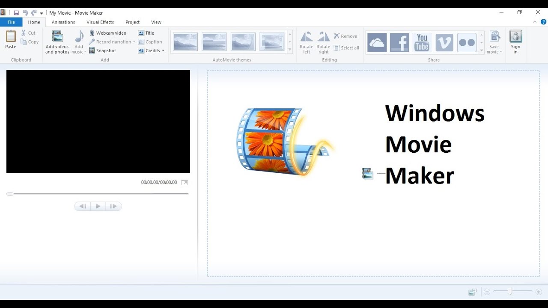
Task: Click the black preview monitor
Action: (x=98, y=121)
